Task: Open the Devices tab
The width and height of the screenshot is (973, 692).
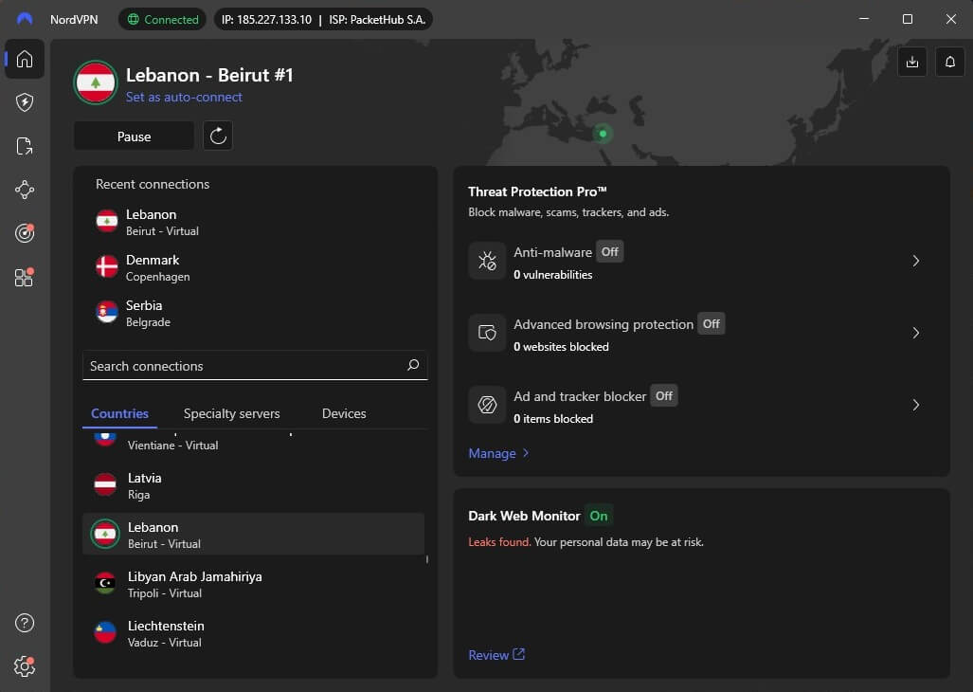Action: click(x=343, y=413)
